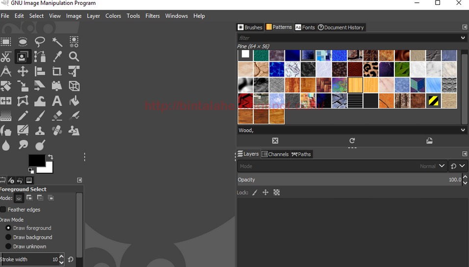Toggle lock alpha channel
This screenshot has width=469, height=267.
pyautogui.click(x=276, y=192)
